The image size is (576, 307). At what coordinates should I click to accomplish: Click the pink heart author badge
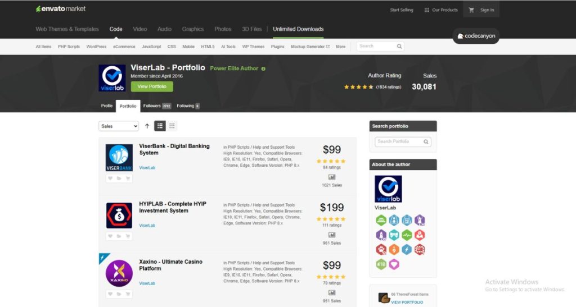[x=394, y=264]
